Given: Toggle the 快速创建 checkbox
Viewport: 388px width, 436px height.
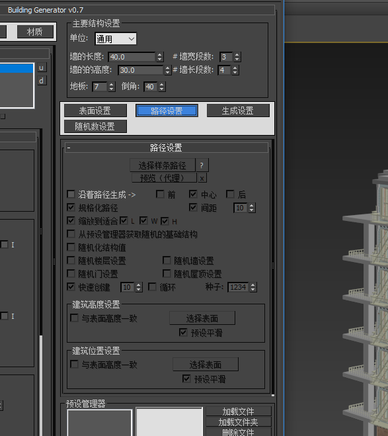Looking at the screenshot, I should [x=71, y=287].
